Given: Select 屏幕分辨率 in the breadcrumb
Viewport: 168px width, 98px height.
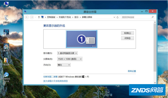Looking at the screenshot, I should point(87,17).
